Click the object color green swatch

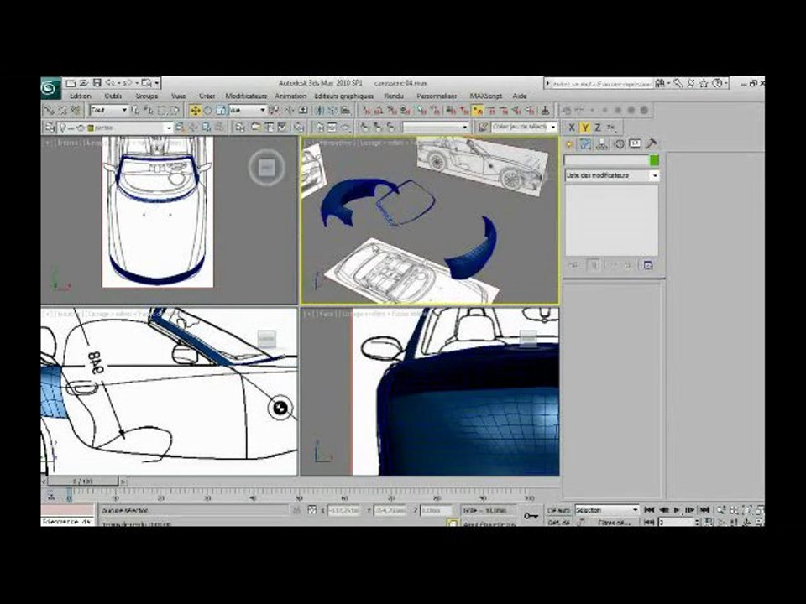pos(654,160)
